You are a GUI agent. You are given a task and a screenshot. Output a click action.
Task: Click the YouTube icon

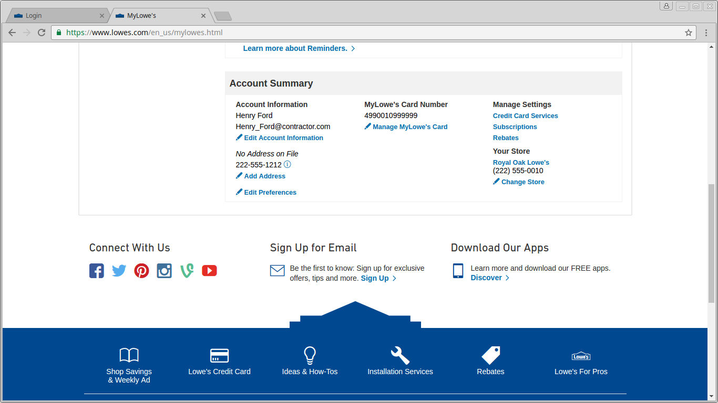[x=209, y=270]
